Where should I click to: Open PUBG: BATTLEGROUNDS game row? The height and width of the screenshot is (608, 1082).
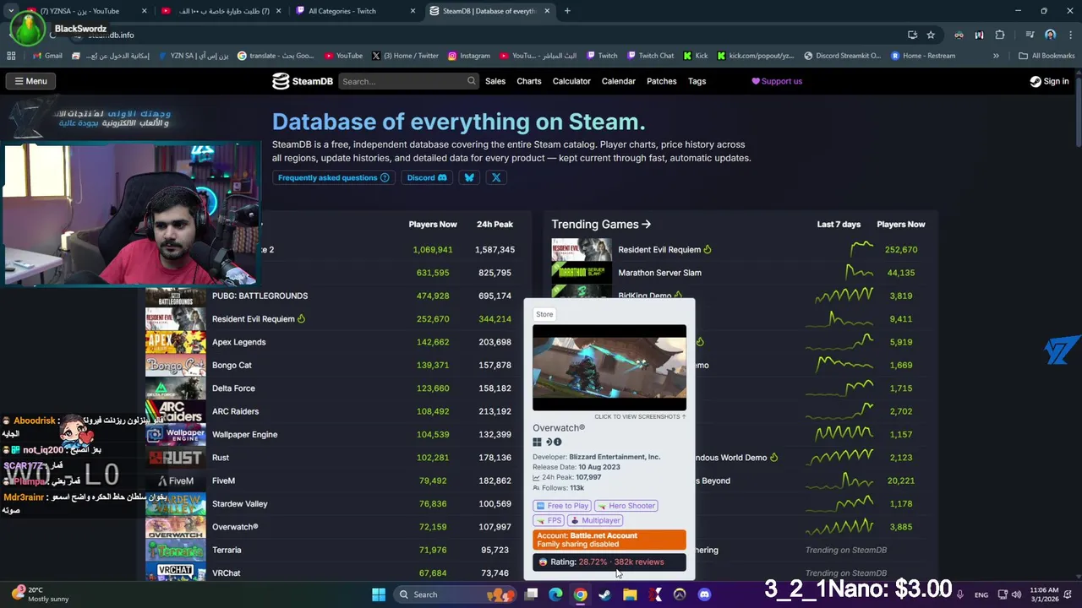[x=330, y=296]
